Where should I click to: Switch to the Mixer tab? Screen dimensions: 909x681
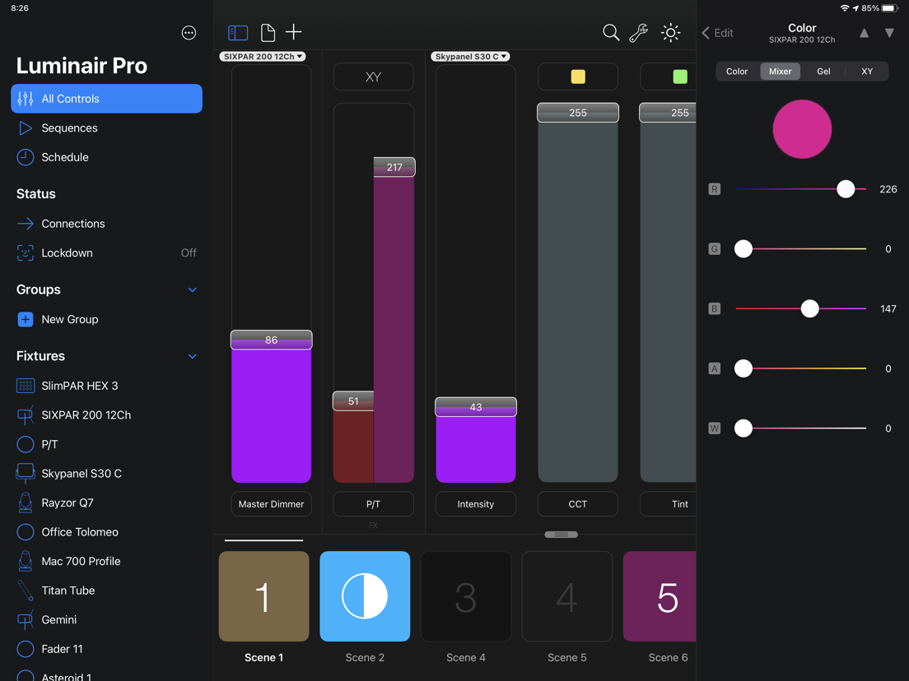781,72
